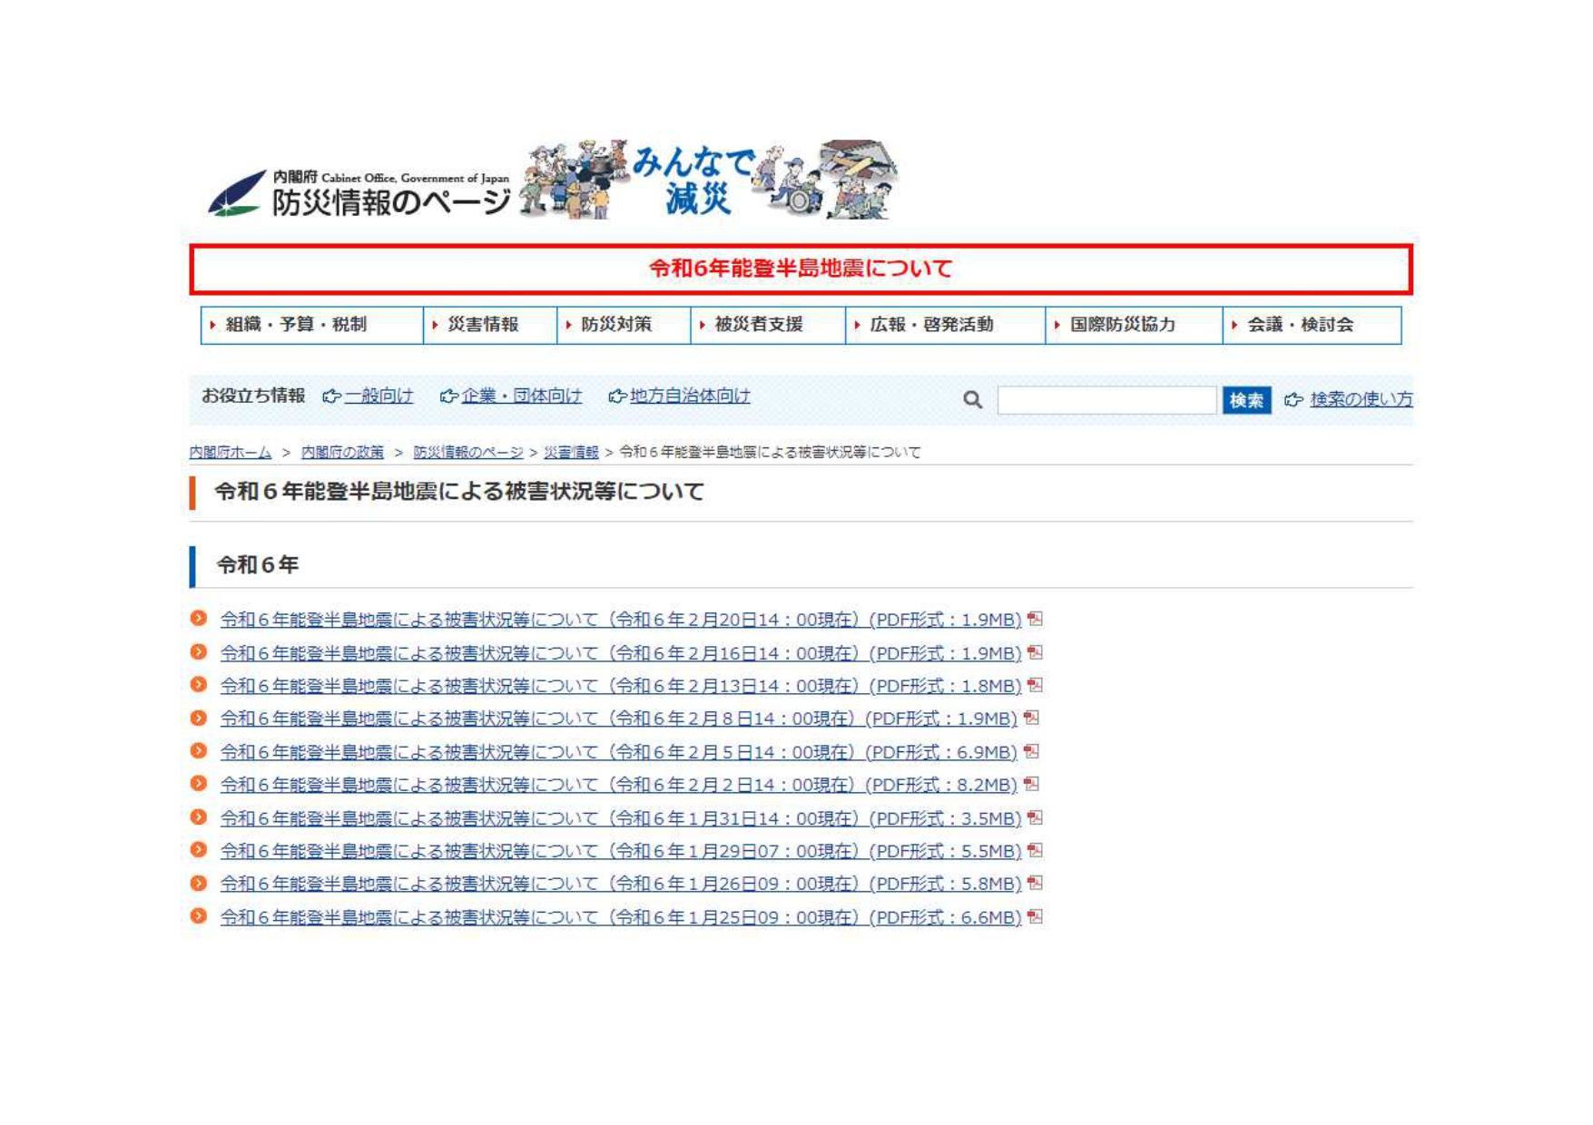Go to 内閣府の政策 breadcrumb

tap(342, 452)
